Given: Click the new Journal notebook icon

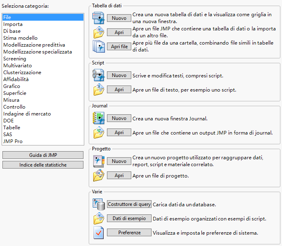Looking at the screenshot, I should tap(98, 118).
